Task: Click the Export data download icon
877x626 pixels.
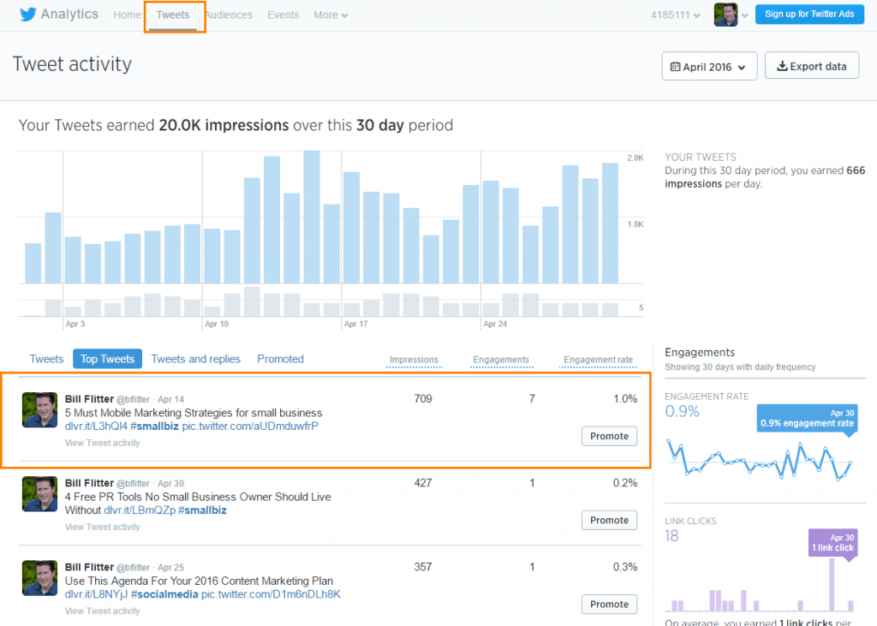Action: coord(785,65)
